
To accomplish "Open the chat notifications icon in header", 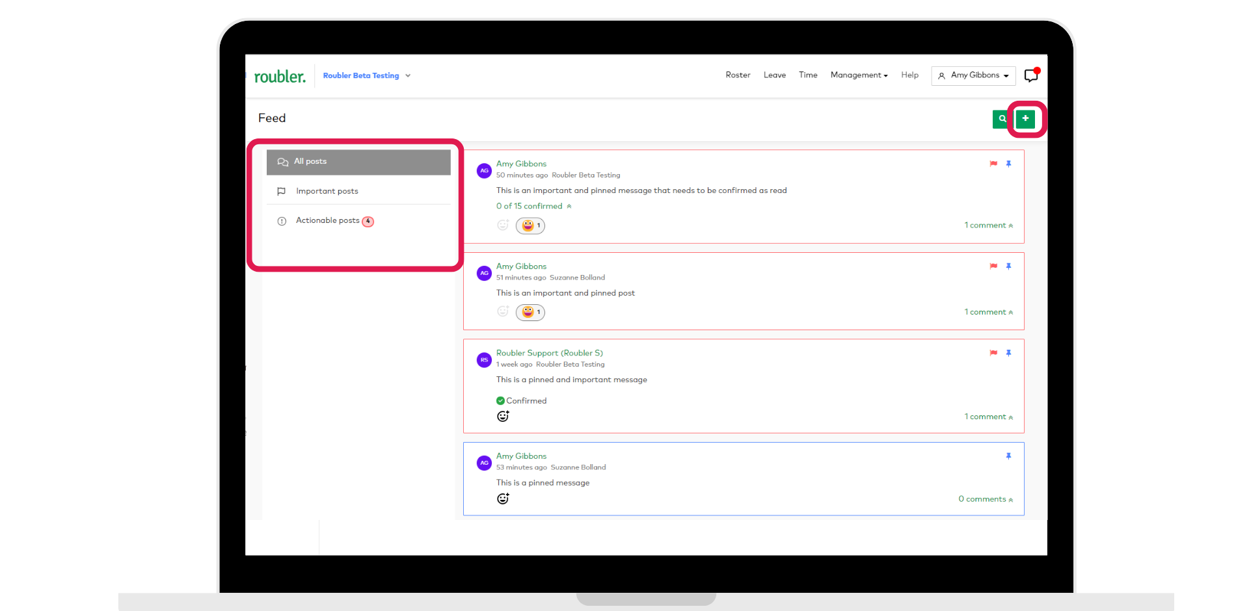I will 1031,75.
